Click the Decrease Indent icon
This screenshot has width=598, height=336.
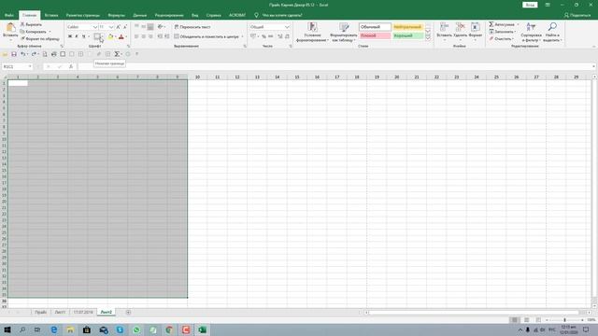(x=160, y=36)
